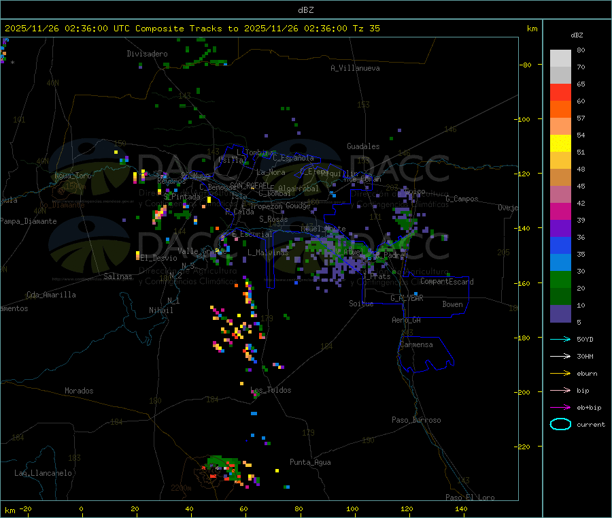This screenshot has width=612, height=518.
Task: Click the Divisadero label on the map
Action: 147,54
